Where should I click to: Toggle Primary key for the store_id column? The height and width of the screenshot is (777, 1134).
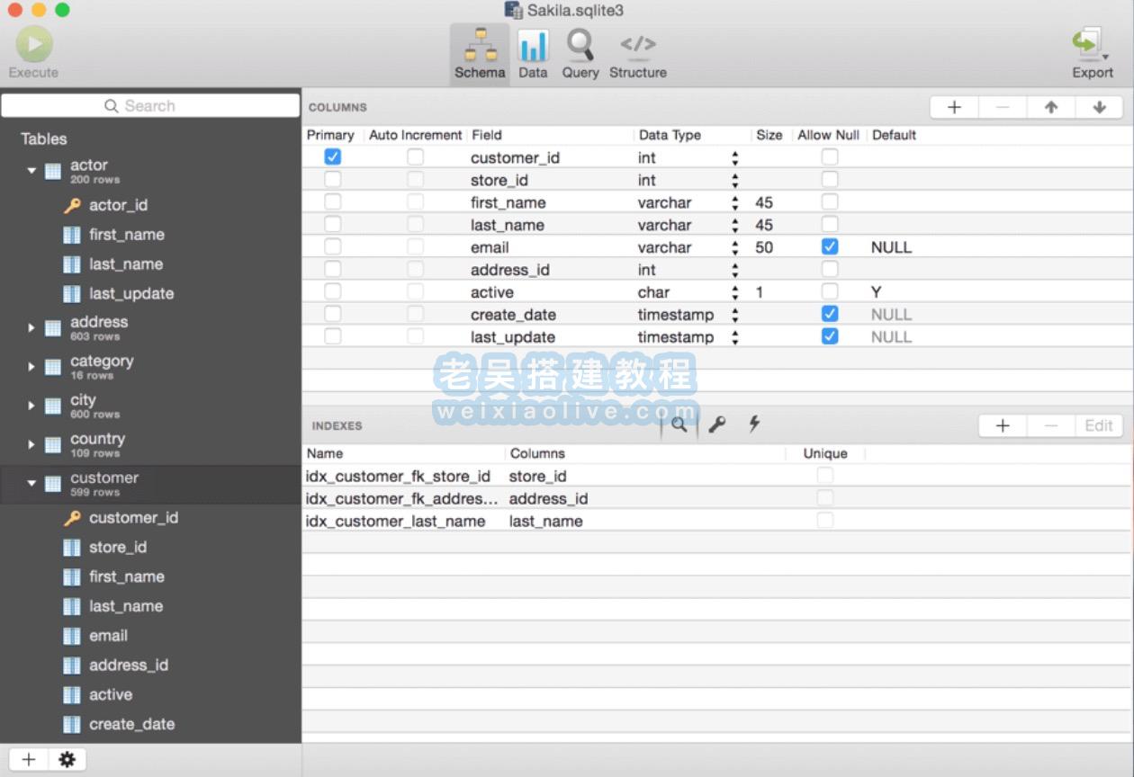[333, 179]
